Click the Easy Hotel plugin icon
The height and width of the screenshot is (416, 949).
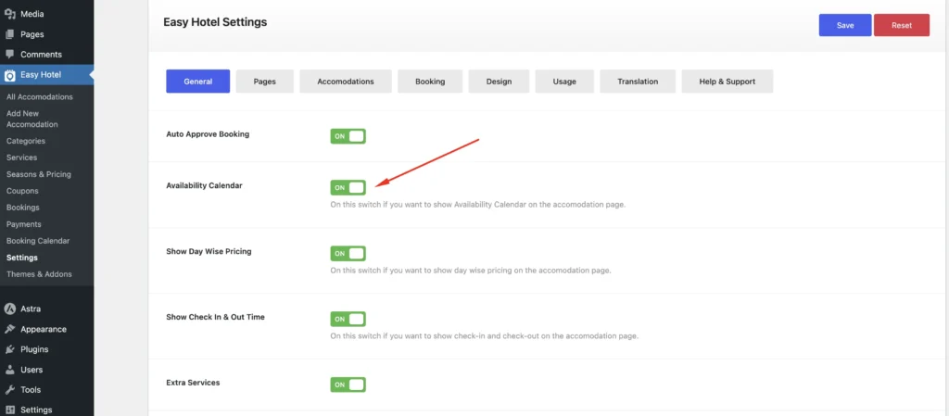10,75
